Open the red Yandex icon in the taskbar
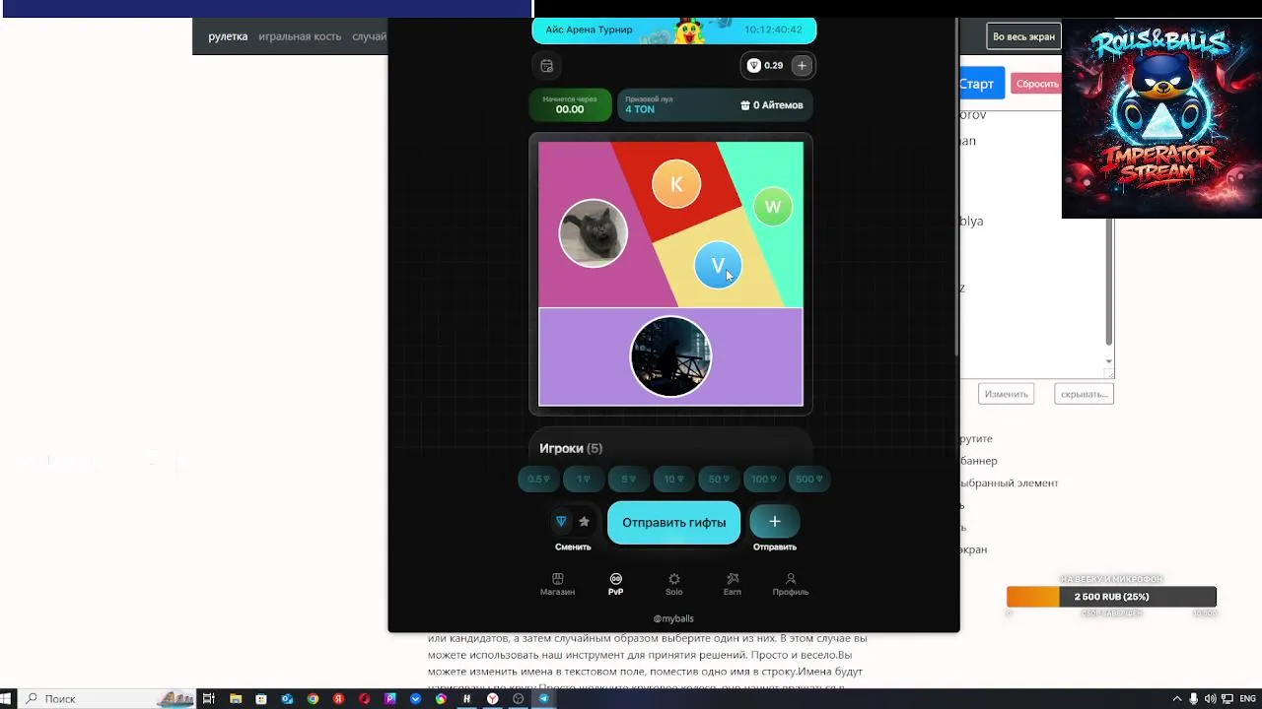1262x709 pixels. tap(338, 699)
